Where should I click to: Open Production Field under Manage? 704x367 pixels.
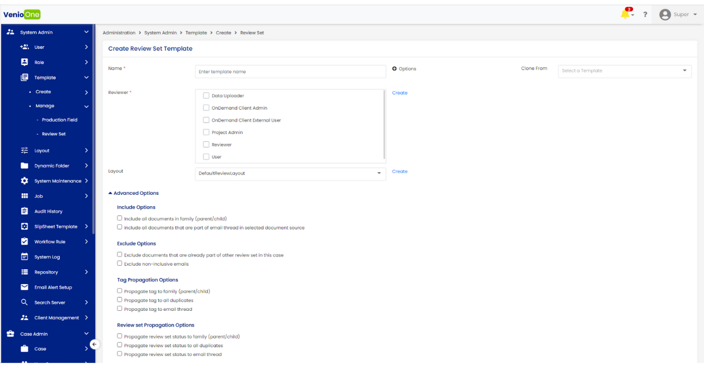click(59, 120)
